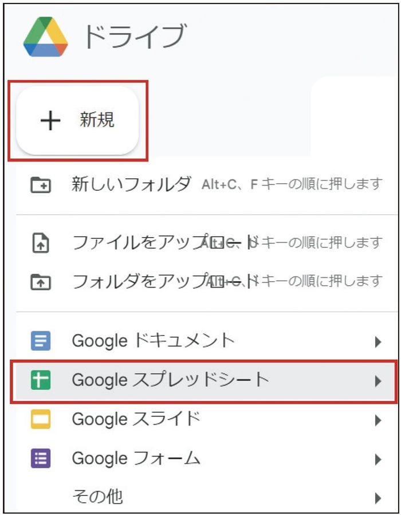Click the folder upload icon
Viewport: 401px width, 515px height.
pyautogui.click(x=40, y=282)
